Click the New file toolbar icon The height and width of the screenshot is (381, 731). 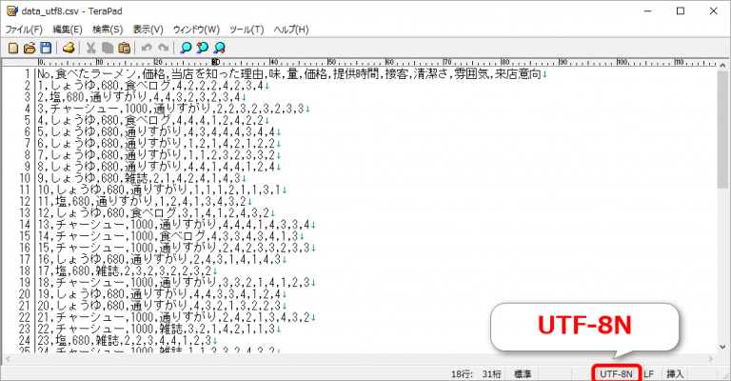pos(12,48)
